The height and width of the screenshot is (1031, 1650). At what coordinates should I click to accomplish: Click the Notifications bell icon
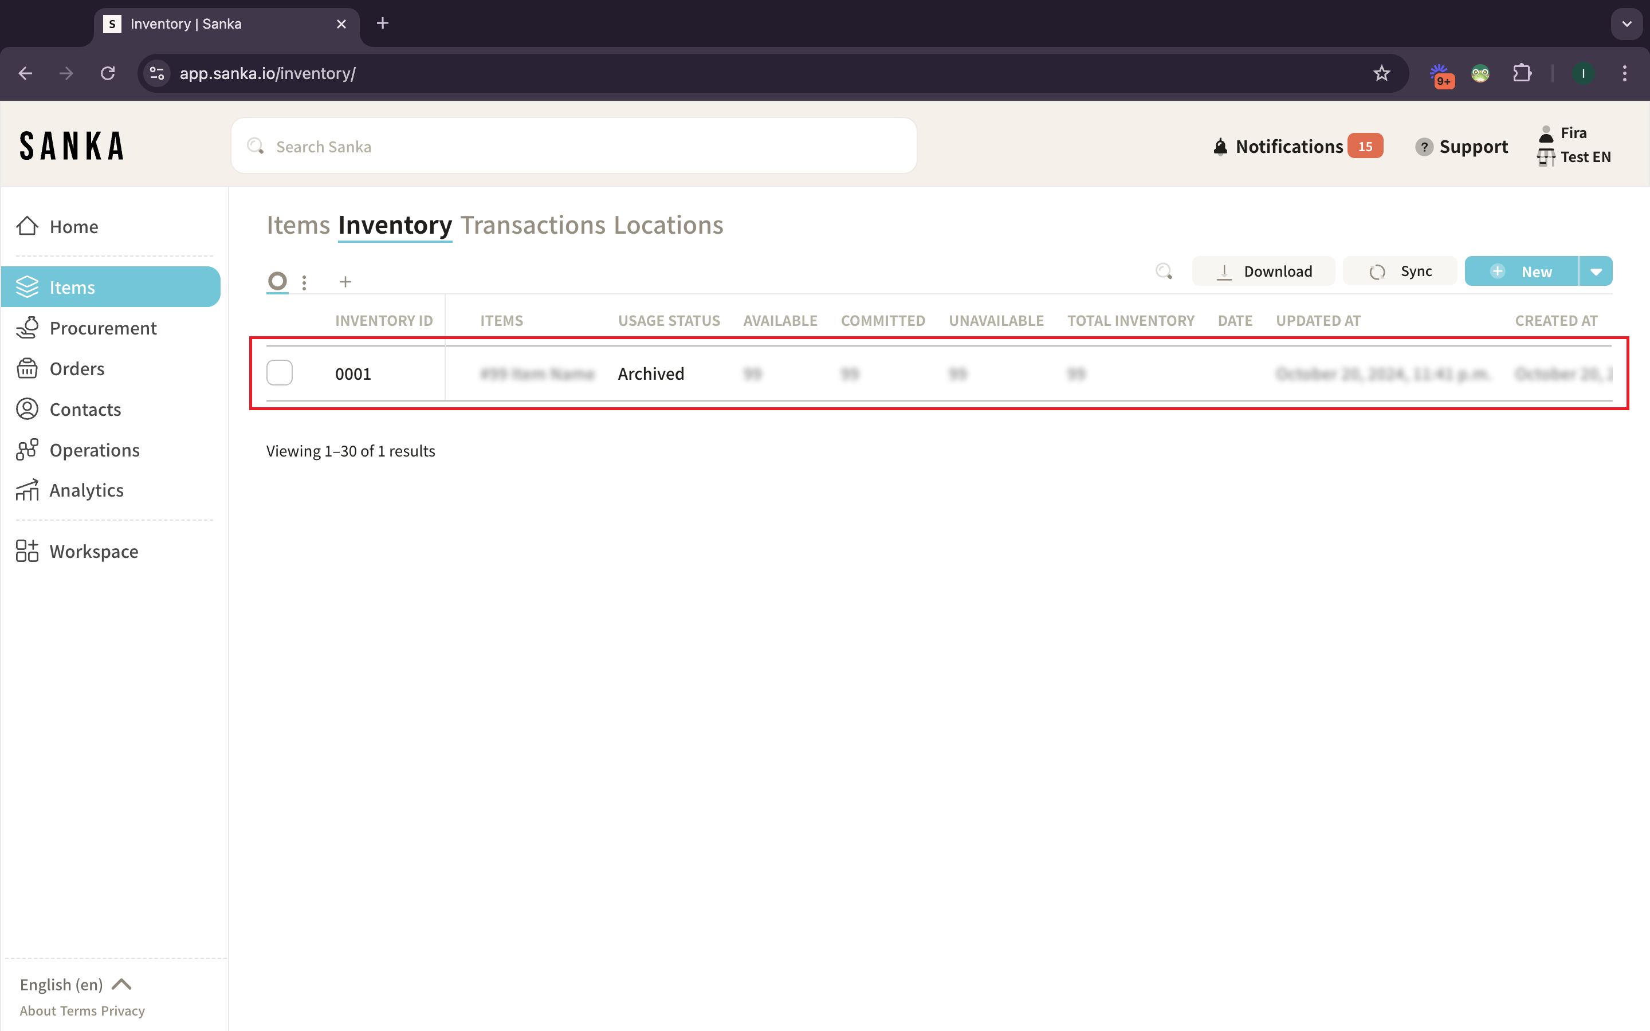(1220, 147)
